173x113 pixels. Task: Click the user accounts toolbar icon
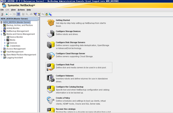click(x=50, y=14)
